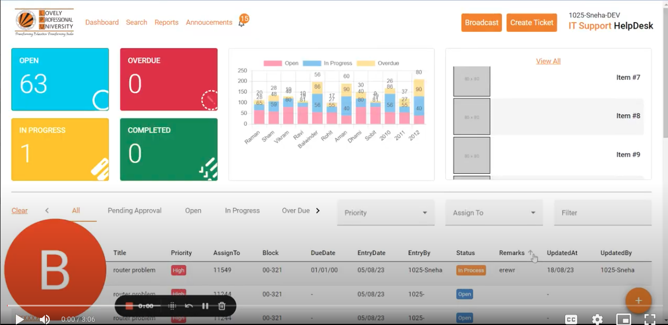
Task: Toggle the In Progress legend swatch
Action: pyautogui.click(x=312, y=63)
